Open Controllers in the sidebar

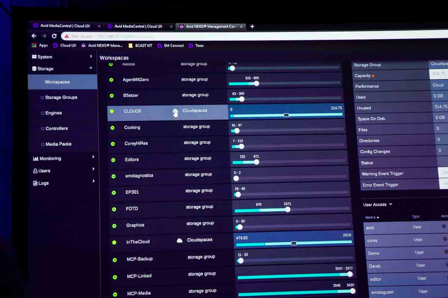pos(57,129)
